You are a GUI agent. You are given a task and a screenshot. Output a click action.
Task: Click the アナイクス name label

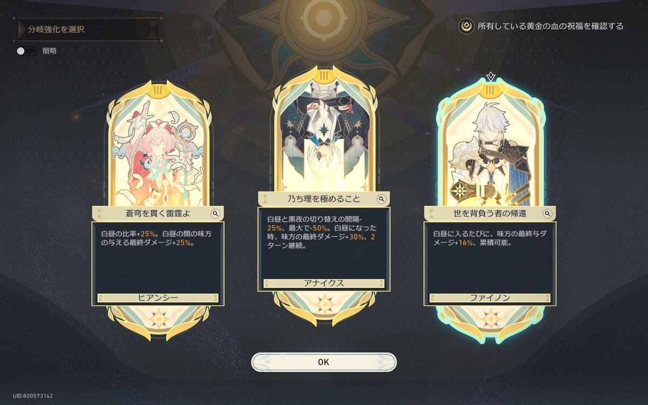tap(324, 283)
